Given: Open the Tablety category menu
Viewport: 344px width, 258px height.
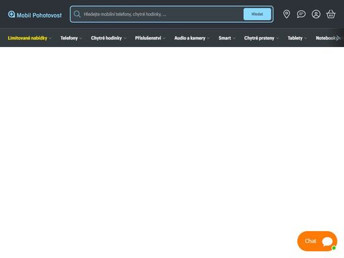Looking at the screenshot, I should (297, 38).
